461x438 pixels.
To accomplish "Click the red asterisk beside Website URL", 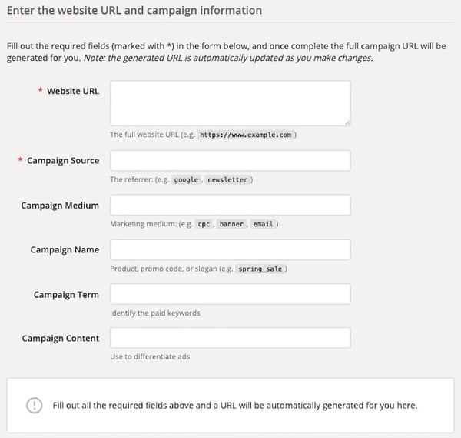I will tap(38, 91).
